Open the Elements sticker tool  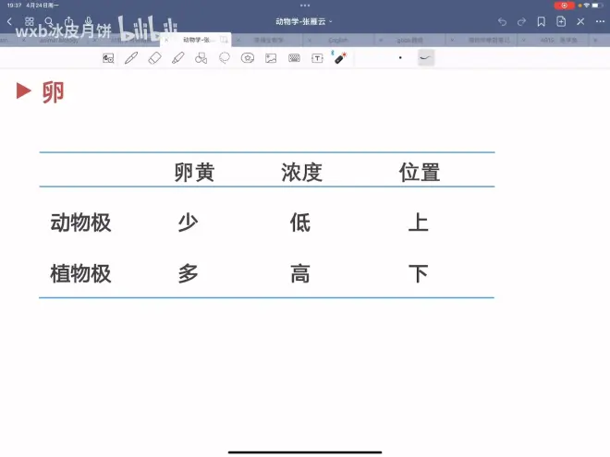[x=247, y=58]
